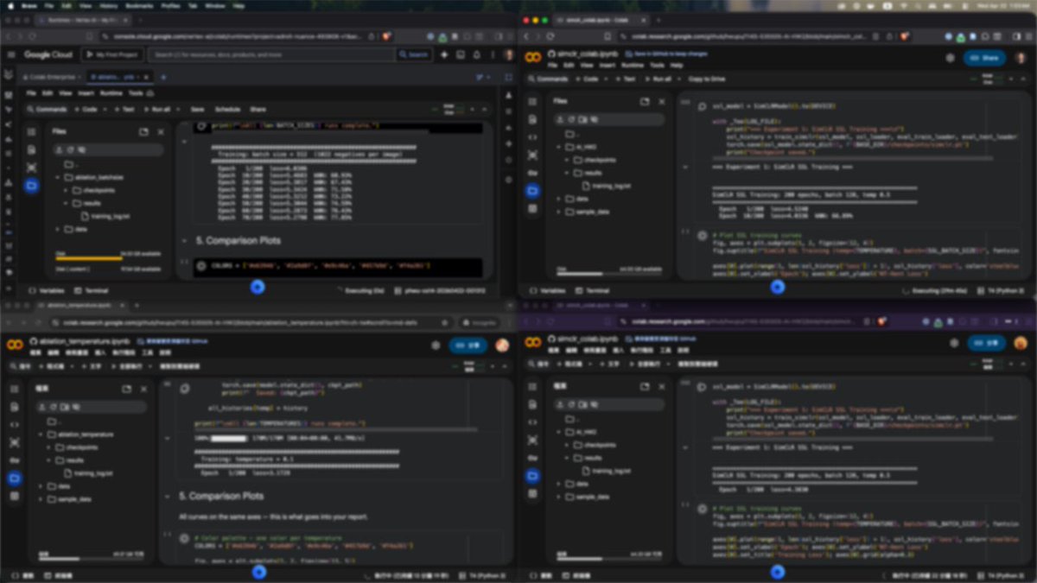Activate Cloud Shell icon in Google Cloud header
The height and width of the screenshot is (583, 1037).
click(x=461, y=54)
